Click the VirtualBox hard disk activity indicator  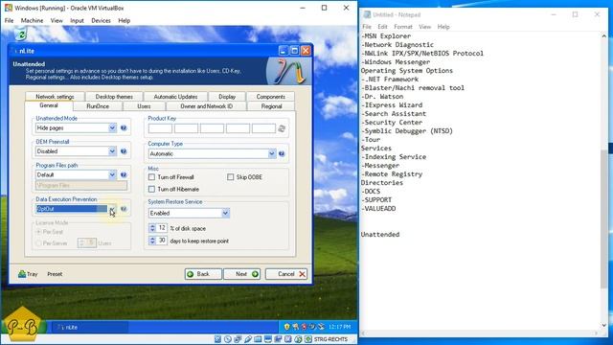(217, 339)
